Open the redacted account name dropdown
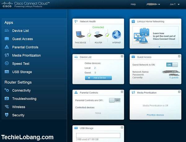 tap(153, 4)
